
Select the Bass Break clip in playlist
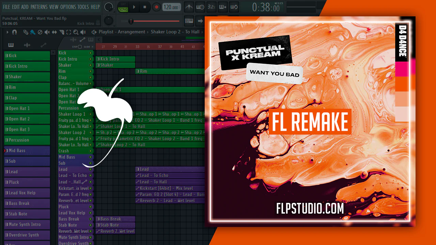coord(115,219)
